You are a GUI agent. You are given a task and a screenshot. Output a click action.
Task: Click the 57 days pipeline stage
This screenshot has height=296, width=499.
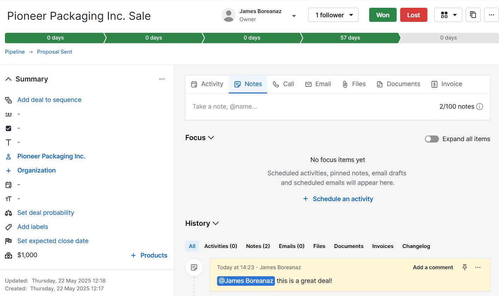coord(350,37)
